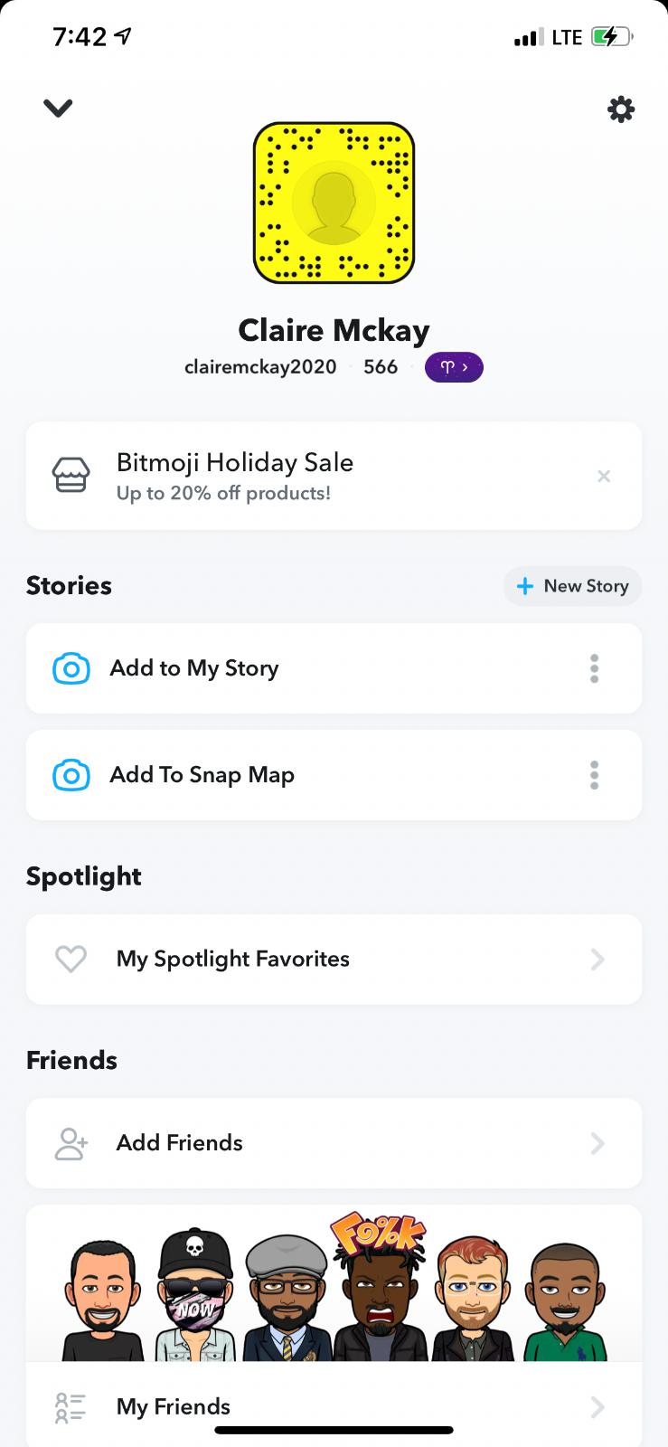The image size is (668, 1447).
Task: Open Add Friends row
Action: [x=334, y=1143]
